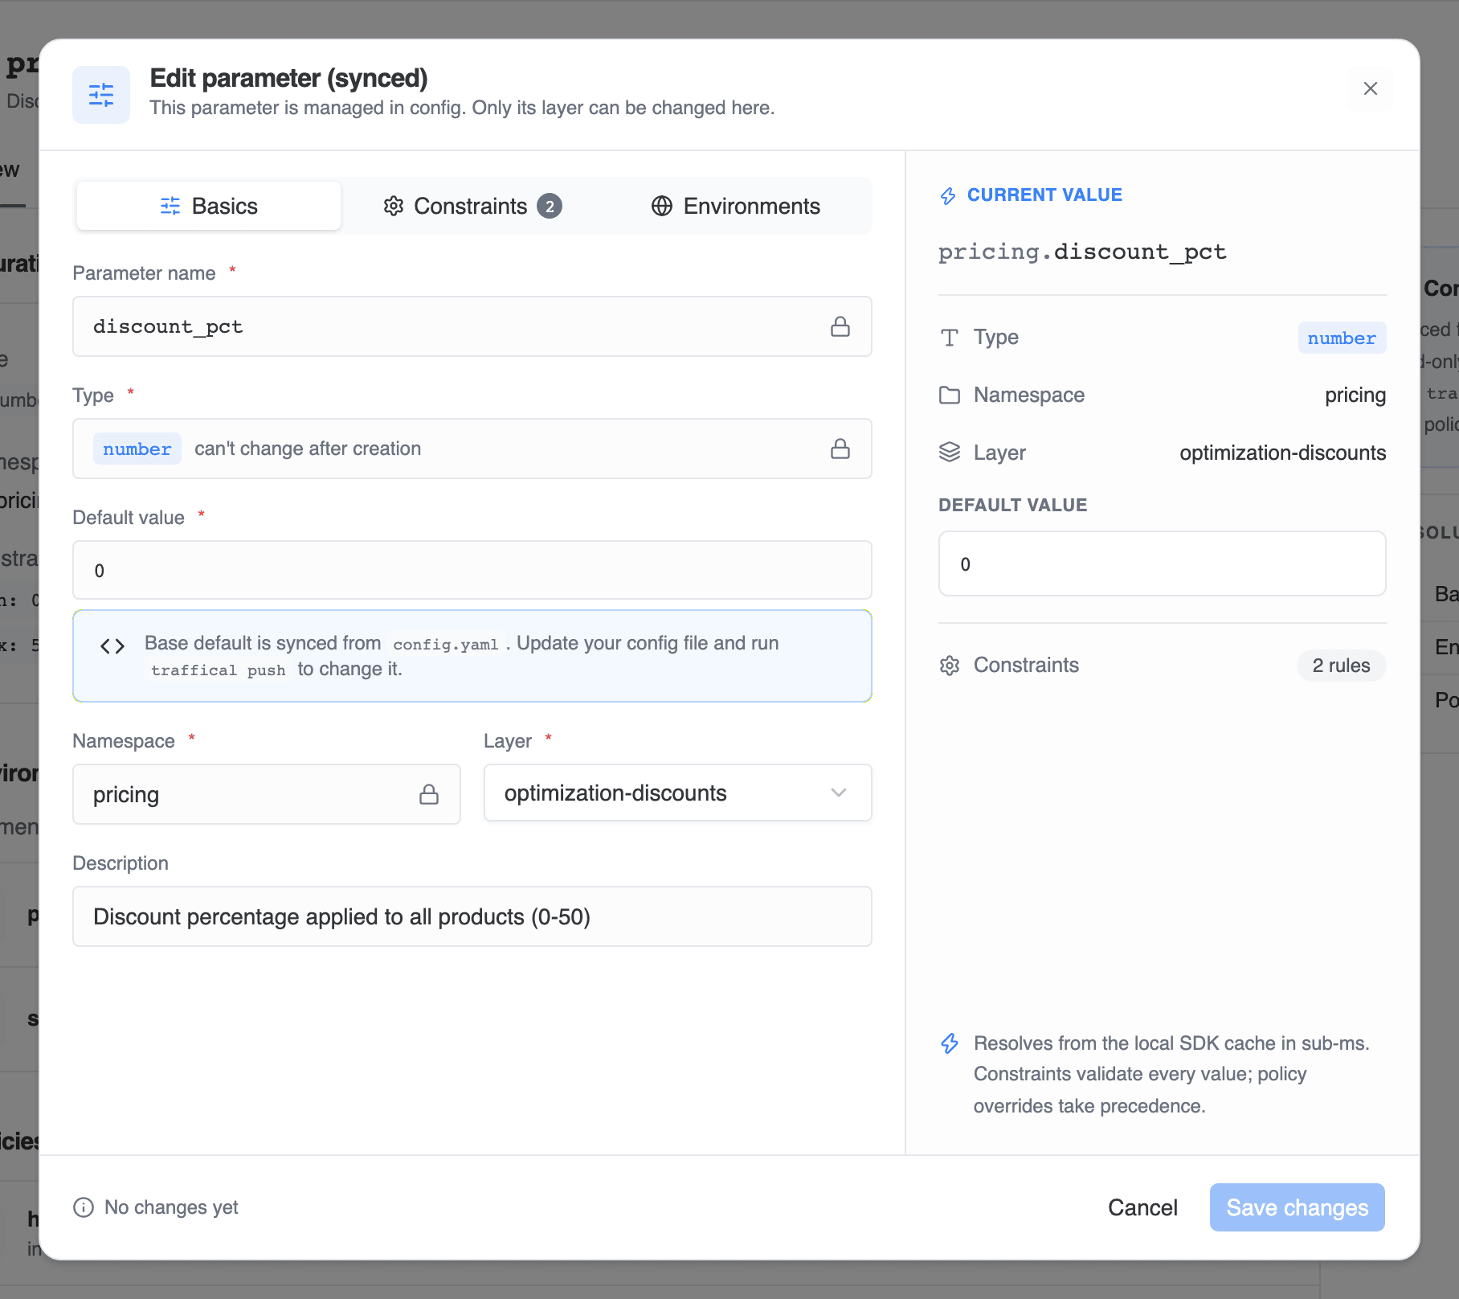The image size is (1459, 1299).
Task: Click the layers stack icon beside Layer
Action: [x=950, y=453]
